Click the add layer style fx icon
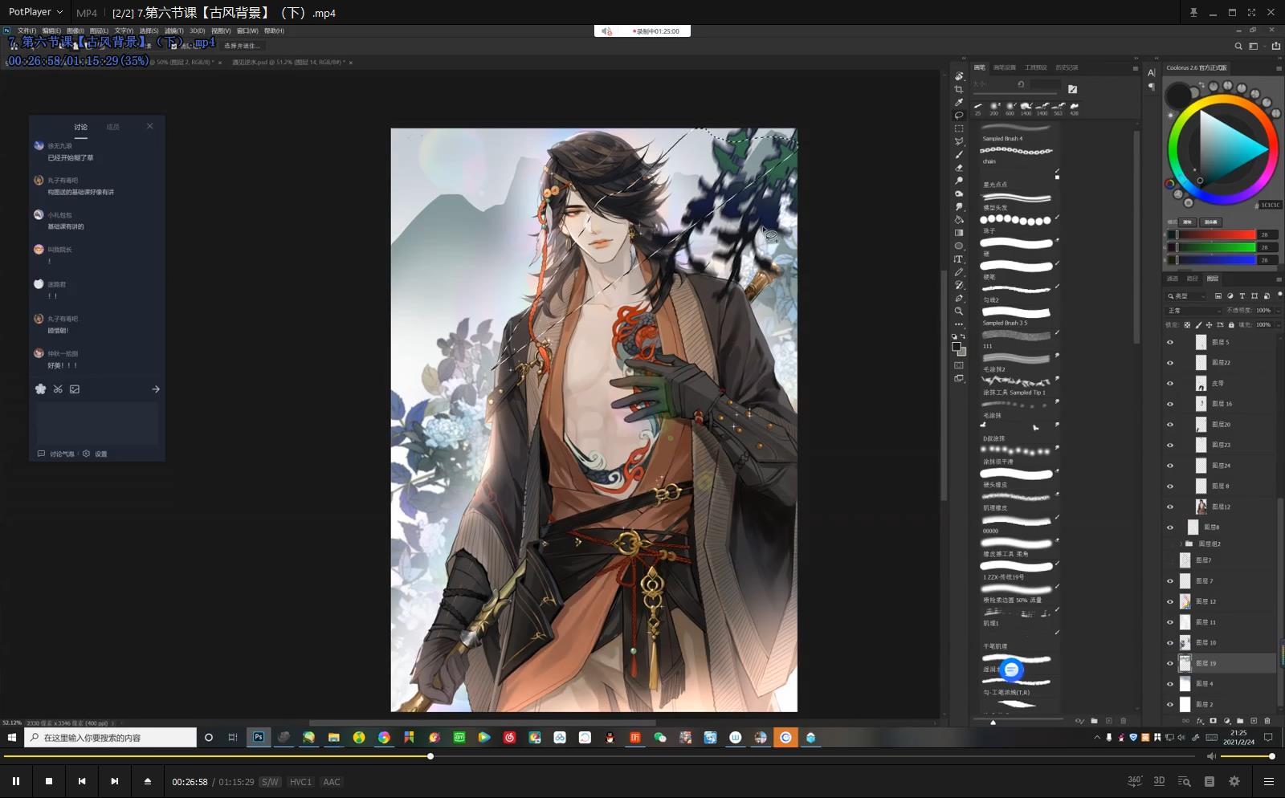The width and height of the screenshot is (1285, 798). 1200,721
